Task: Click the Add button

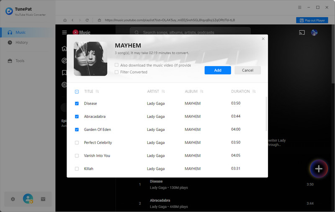Action: (218, 70)
